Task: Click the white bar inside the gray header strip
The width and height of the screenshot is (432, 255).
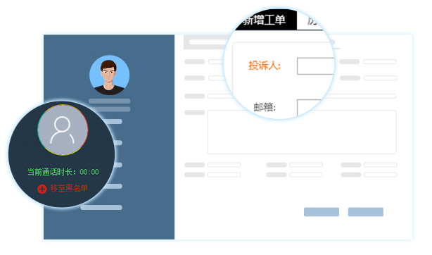Action: point(210,42)
